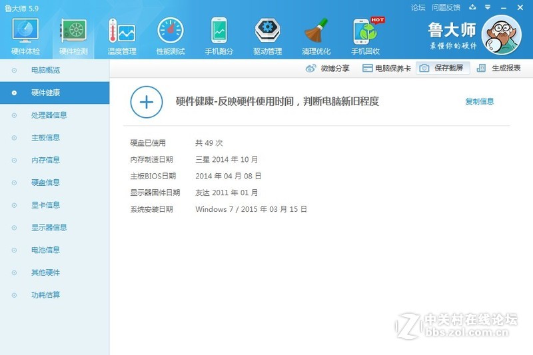Open 显卡信息 in the sidebar
The height and width of the screenshot is (355, 533).
coord(55,205)
